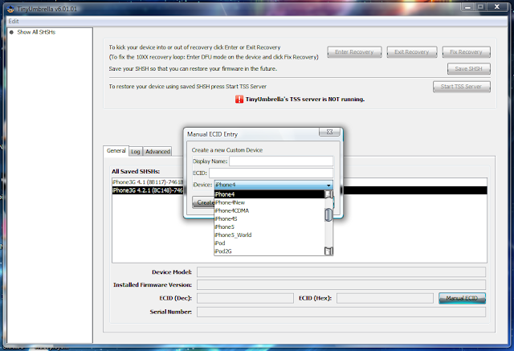
Task: Collapse the Device combo box arrow
Action: point(328,186)
